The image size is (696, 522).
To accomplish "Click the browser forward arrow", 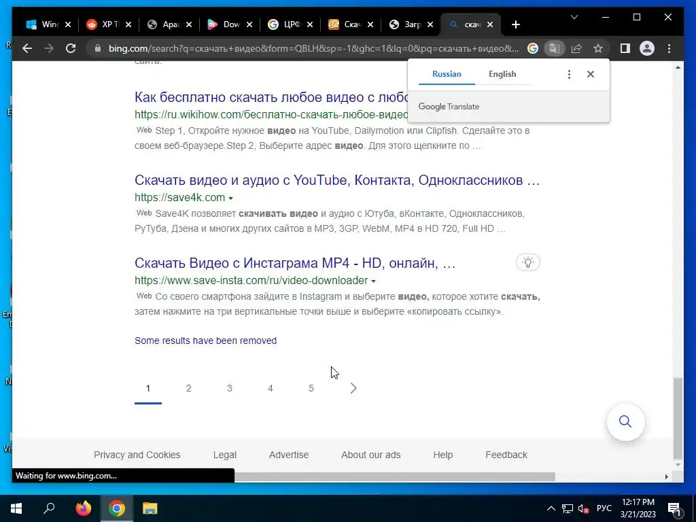I will pyautogui.click(x=49, y=48).
